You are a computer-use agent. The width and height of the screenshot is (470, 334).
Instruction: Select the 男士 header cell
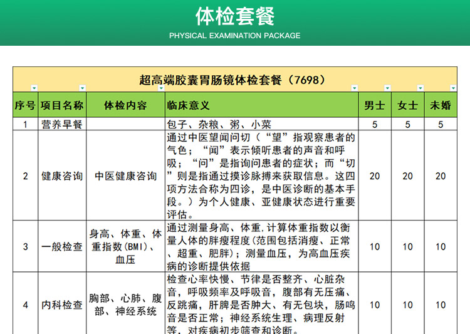point(375,105)
